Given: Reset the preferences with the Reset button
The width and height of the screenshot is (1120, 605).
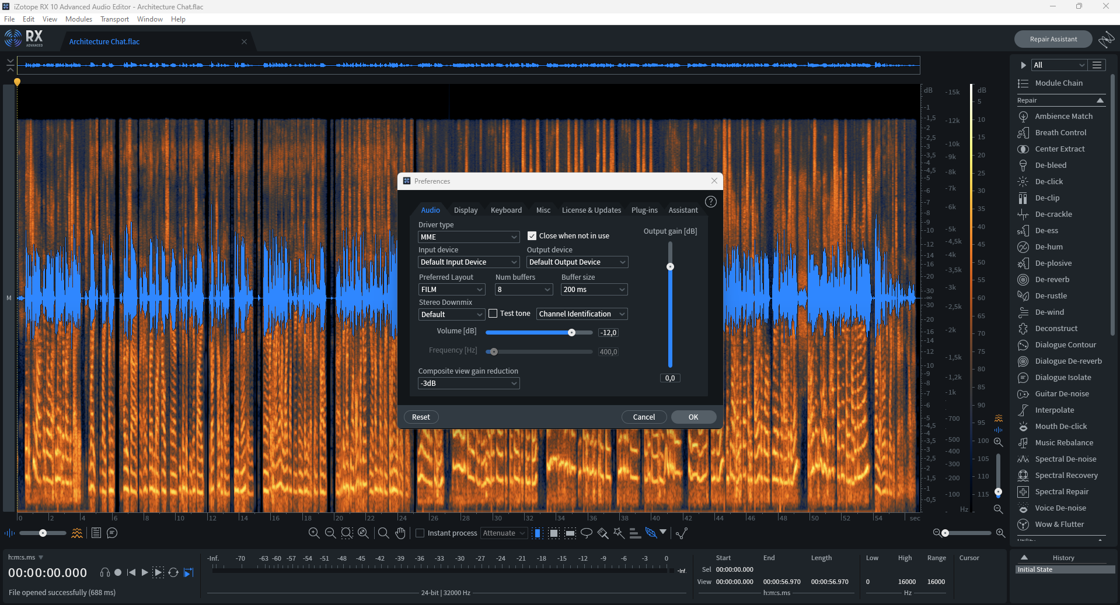Looking at the screenshot, I should pos(421,417).
